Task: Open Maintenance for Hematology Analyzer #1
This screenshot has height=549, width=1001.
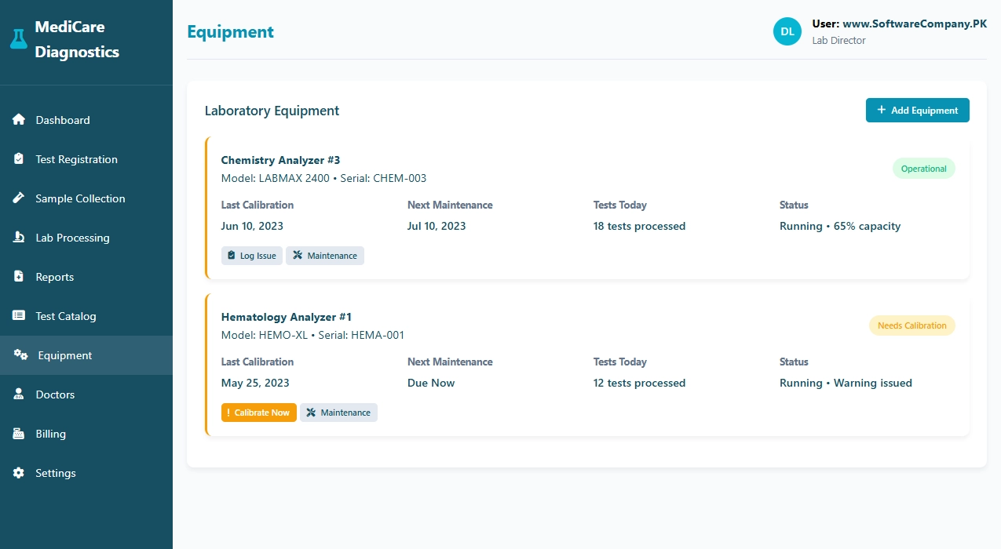Action: 338,413
